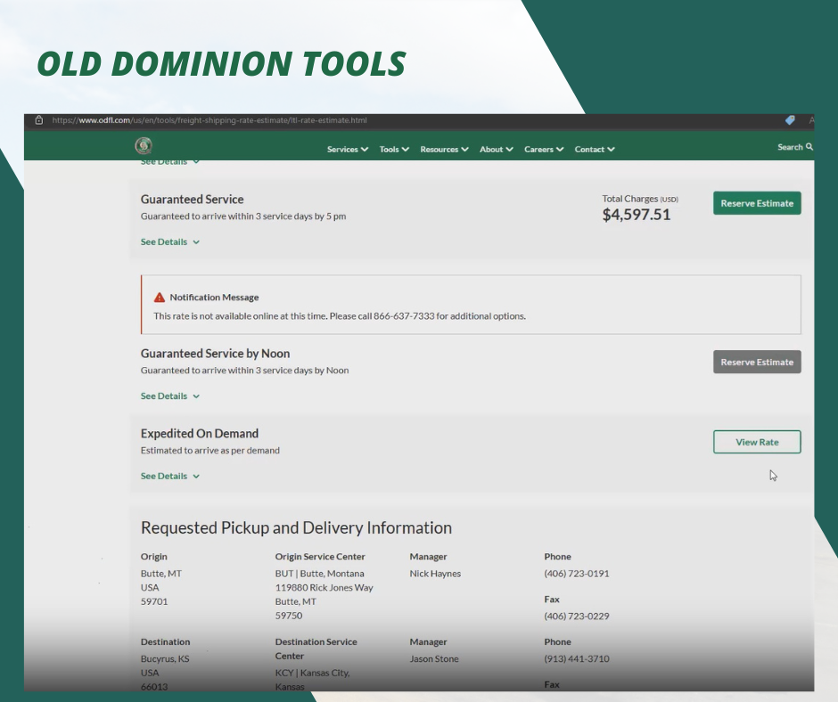Image resolution: width=838 pixels, height=702 pixels.
Task: Click Estimated to arrive as per demand text
Action: click(x=210, y=451)
